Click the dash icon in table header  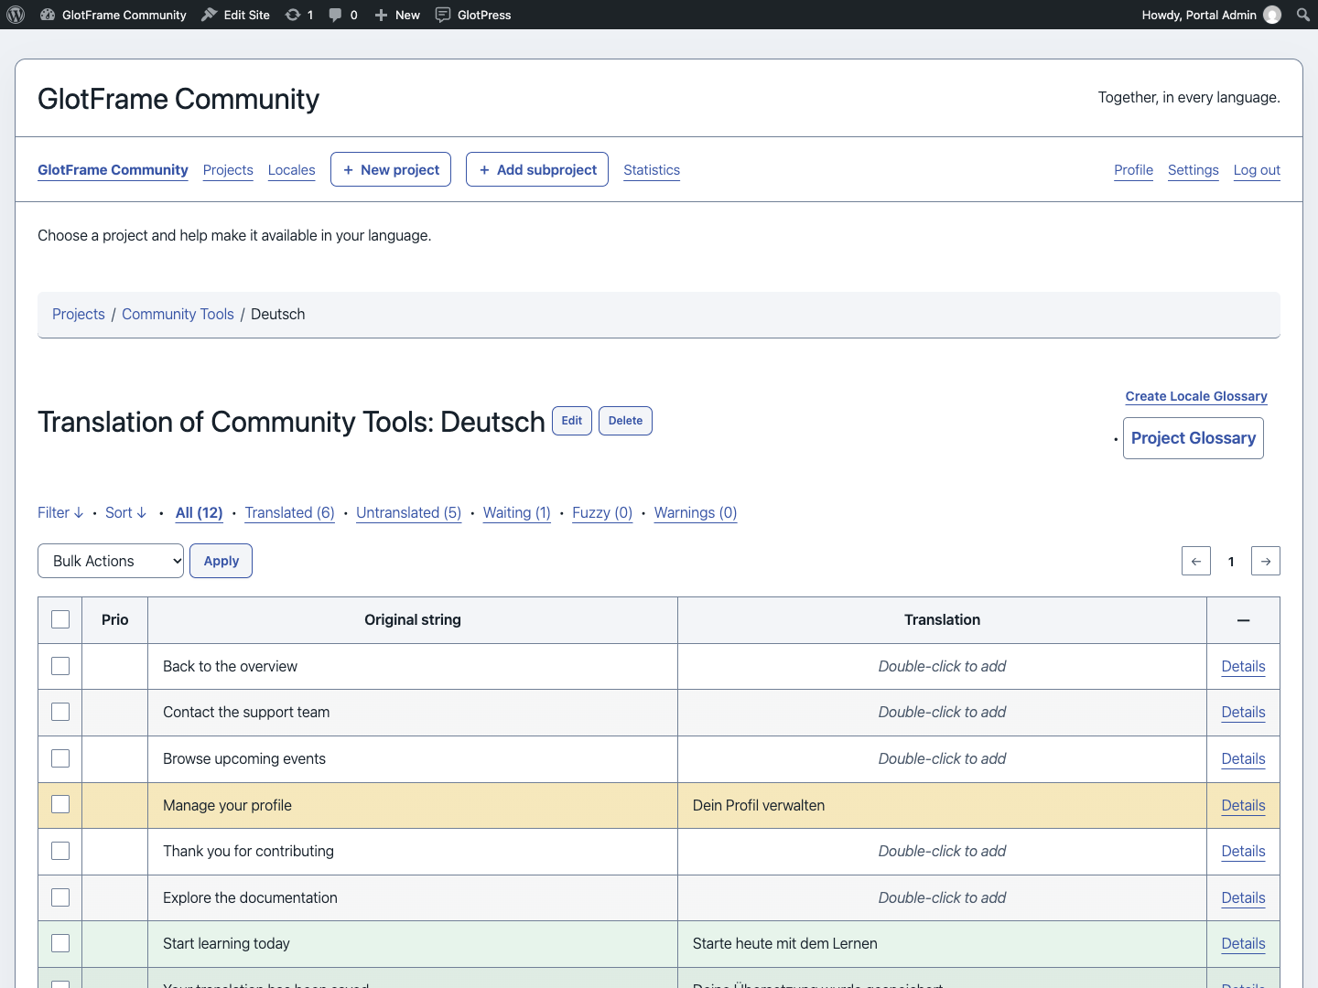(1243, 620)
